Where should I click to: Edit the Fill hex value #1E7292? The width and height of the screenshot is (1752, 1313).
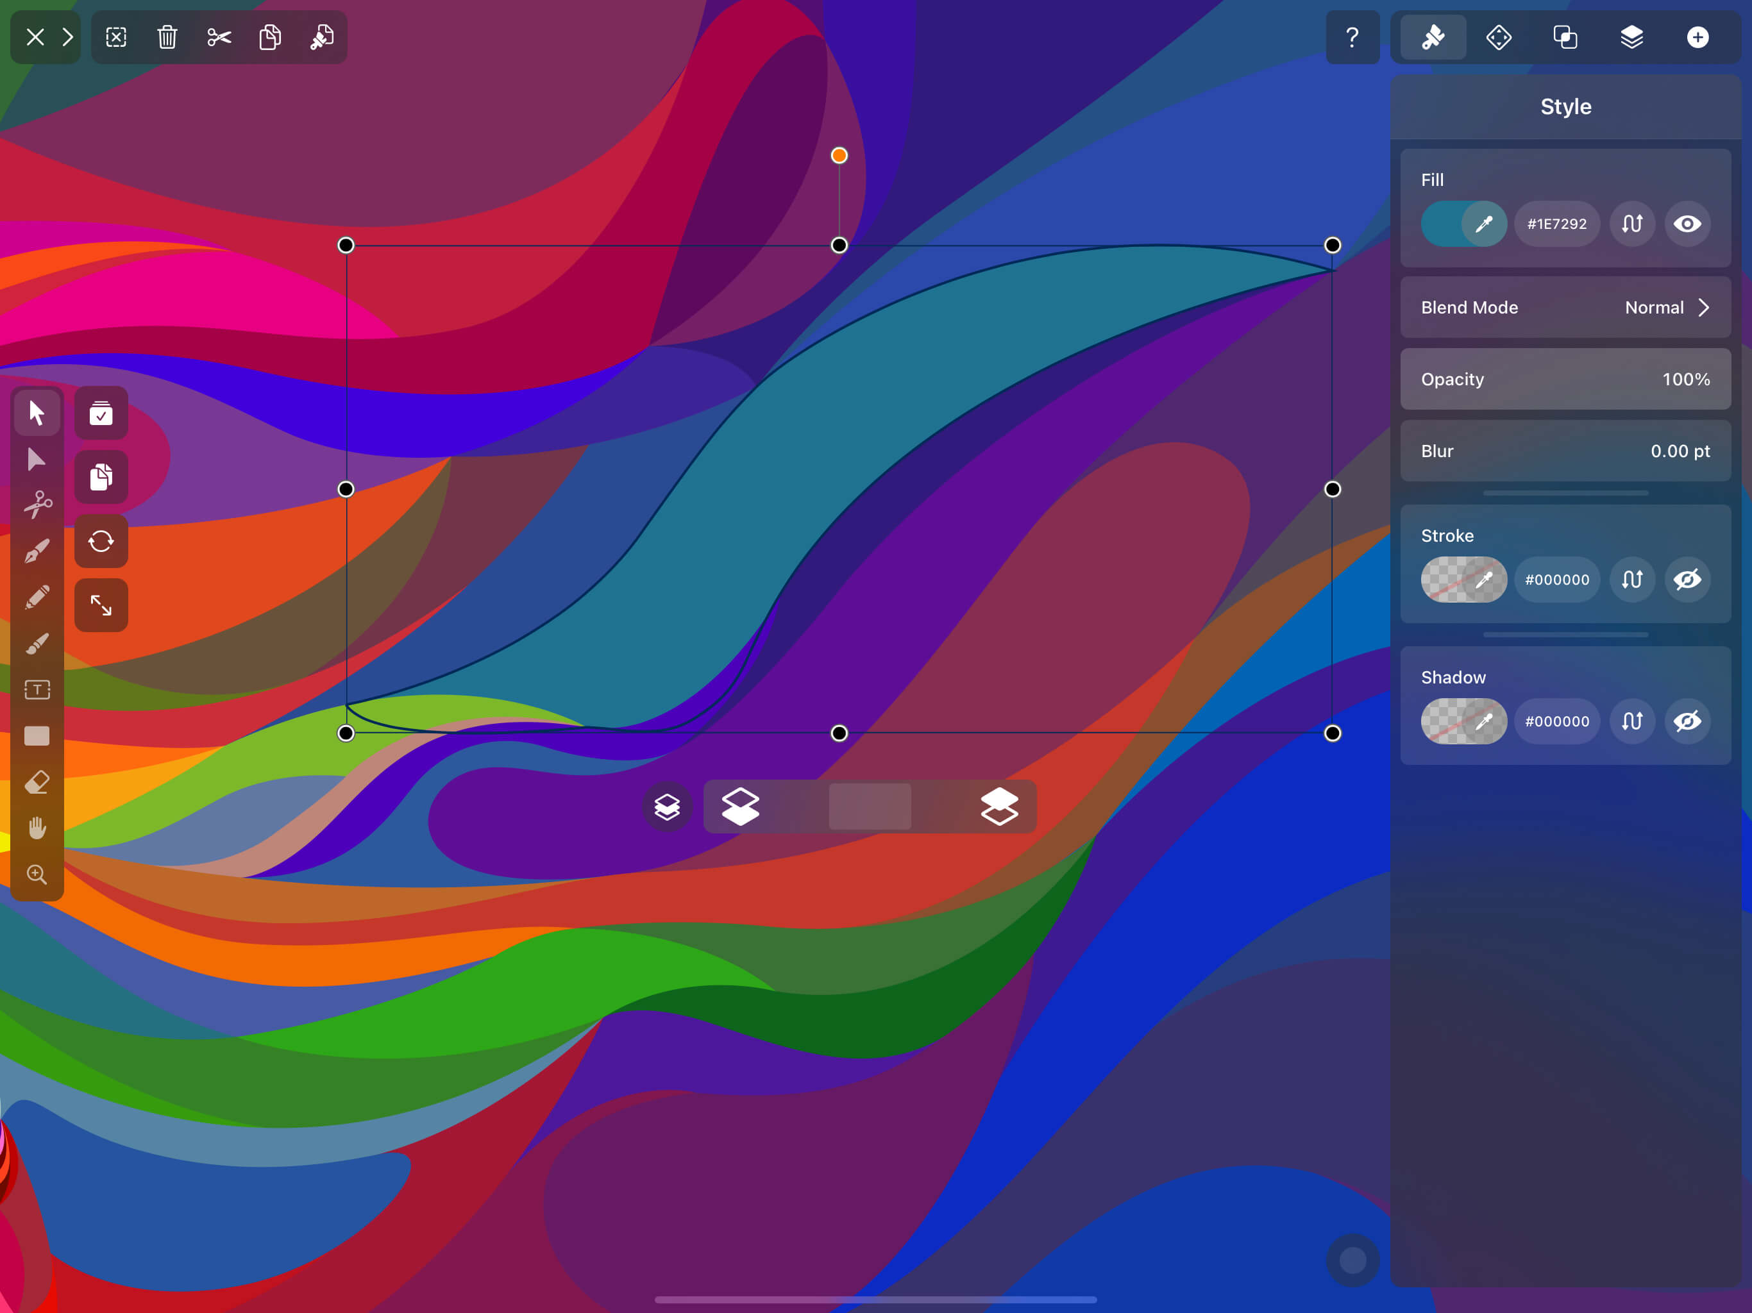click(1556, 224)
